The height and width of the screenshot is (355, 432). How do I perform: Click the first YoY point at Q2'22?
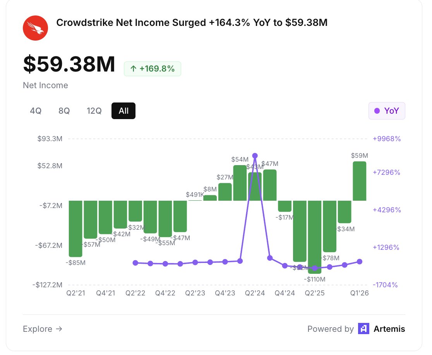[x=135, y=263]
